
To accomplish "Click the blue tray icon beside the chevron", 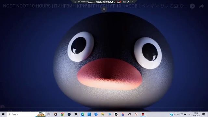I will pos(172,114).
